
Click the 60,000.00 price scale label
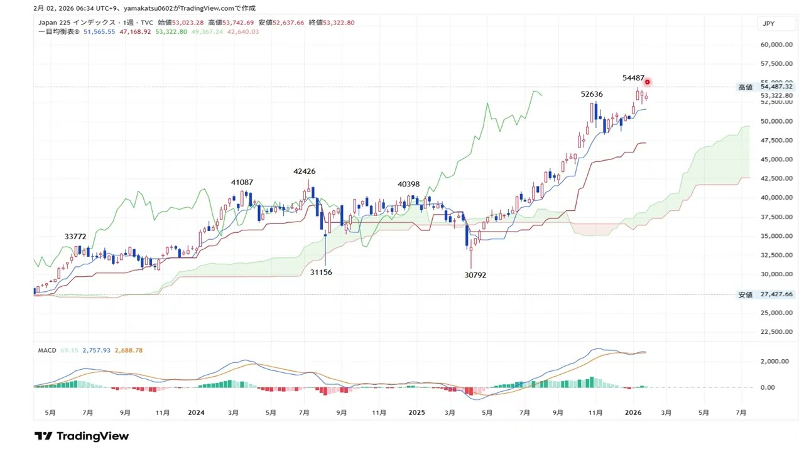(x=776, y=45)
